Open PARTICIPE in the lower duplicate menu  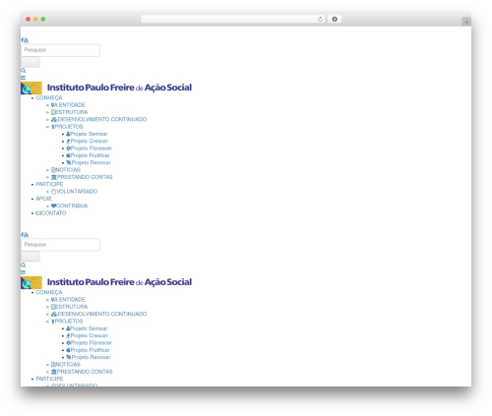tap(49, 379)
